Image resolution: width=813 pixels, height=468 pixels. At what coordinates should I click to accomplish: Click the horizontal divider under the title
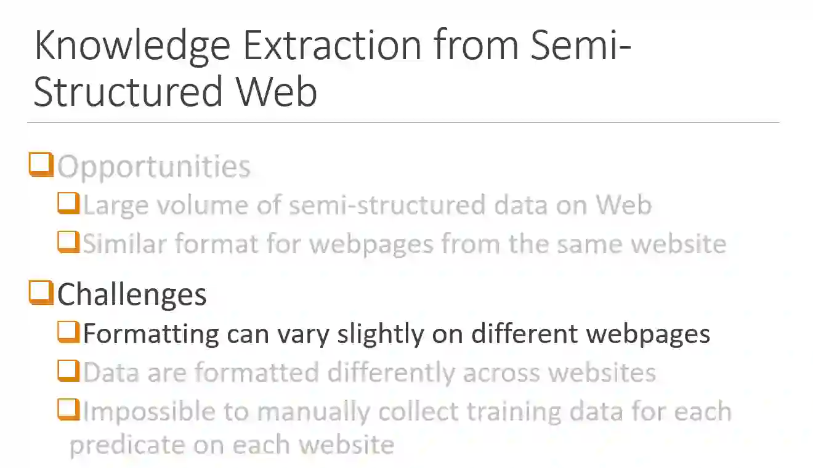[x=403, y=122]
